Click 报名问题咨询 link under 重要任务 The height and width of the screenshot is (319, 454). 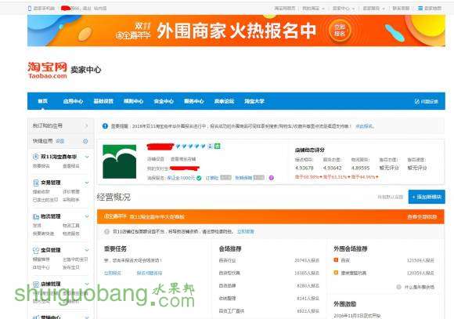click(150, 274)
